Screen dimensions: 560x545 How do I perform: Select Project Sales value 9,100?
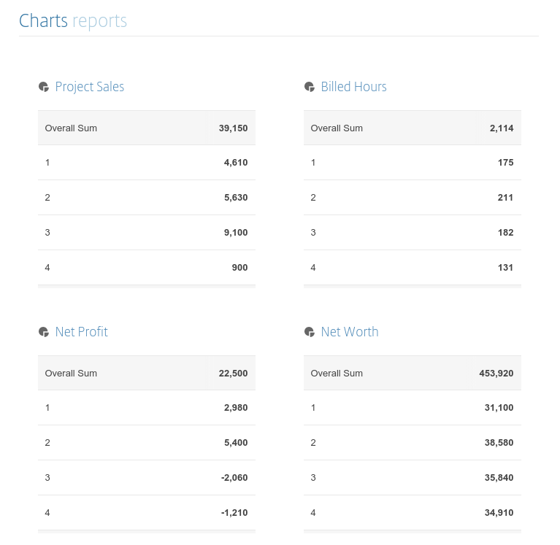(236, 233)
